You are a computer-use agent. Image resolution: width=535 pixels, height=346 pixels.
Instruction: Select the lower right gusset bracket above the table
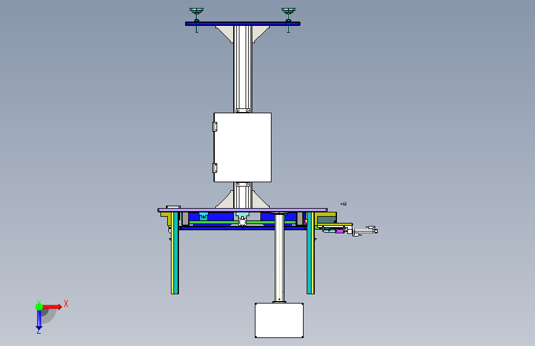[x=260, y=199]
